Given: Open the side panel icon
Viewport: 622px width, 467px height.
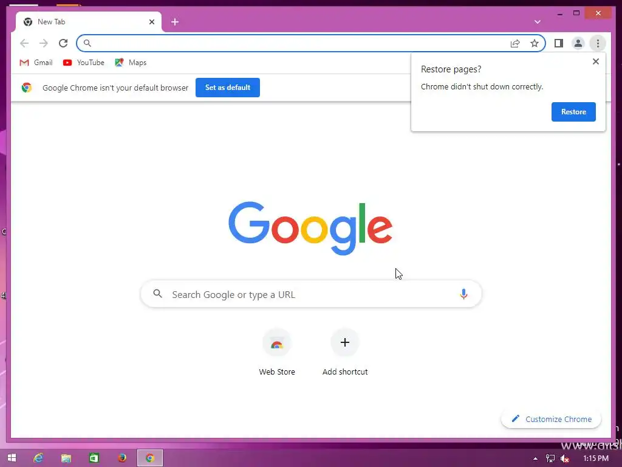Looking at the screenshot, I should (559, 43).
